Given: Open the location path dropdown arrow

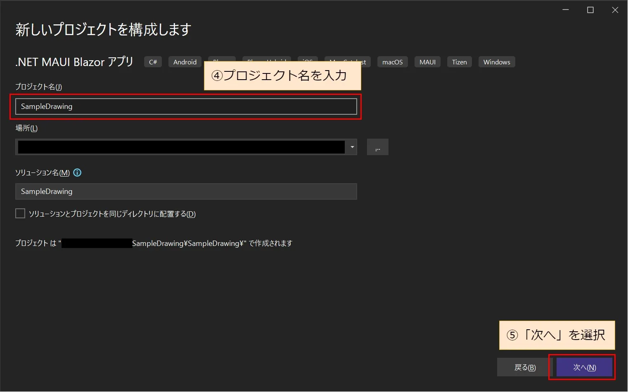Looking at the screenshot, I should click(352, 147).
